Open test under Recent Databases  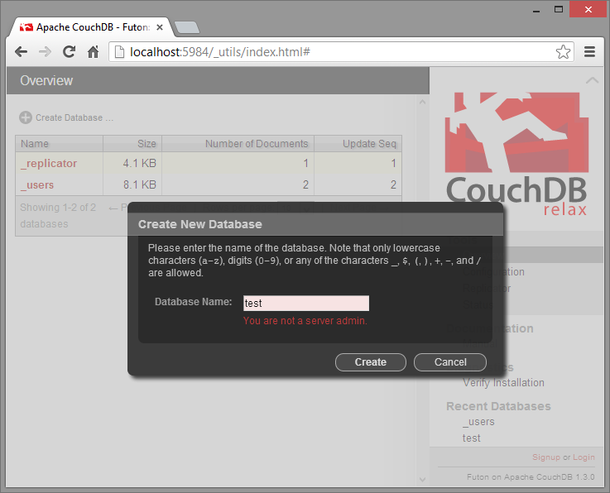pos(472,438)
